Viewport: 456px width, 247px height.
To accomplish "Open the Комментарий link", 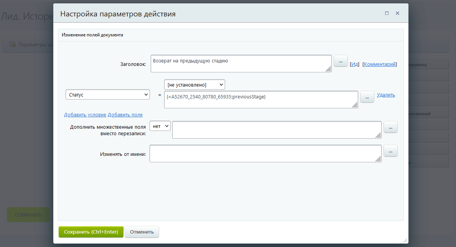I will point(379,64).
